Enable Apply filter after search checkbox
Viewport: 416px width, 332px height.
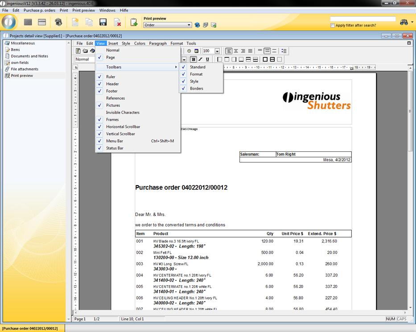point(333,25)
